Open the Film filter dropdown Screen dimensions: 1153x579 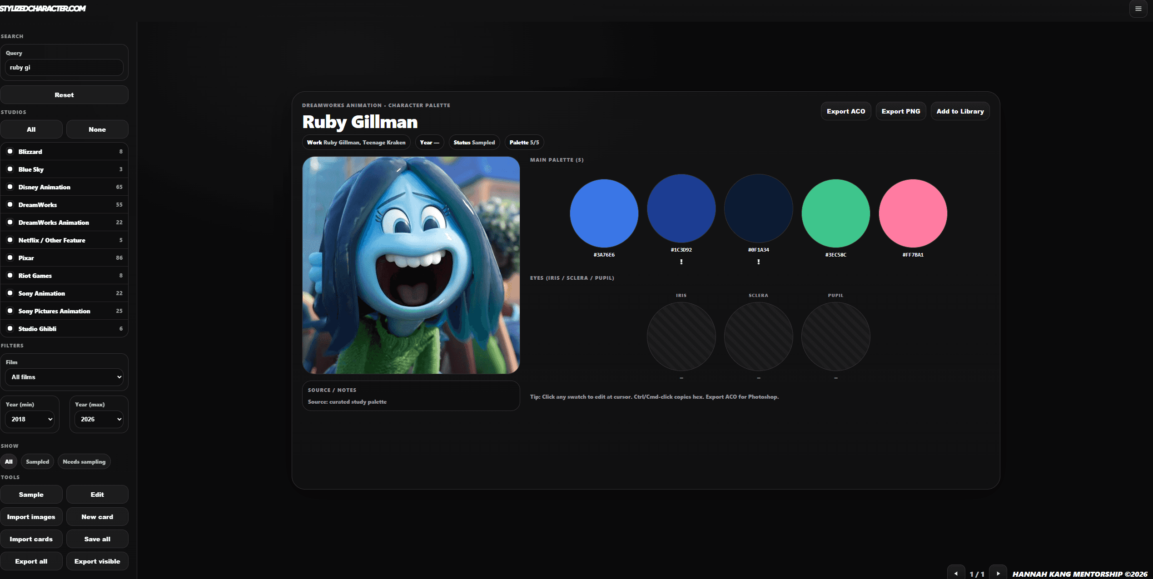tap(64, 377)
